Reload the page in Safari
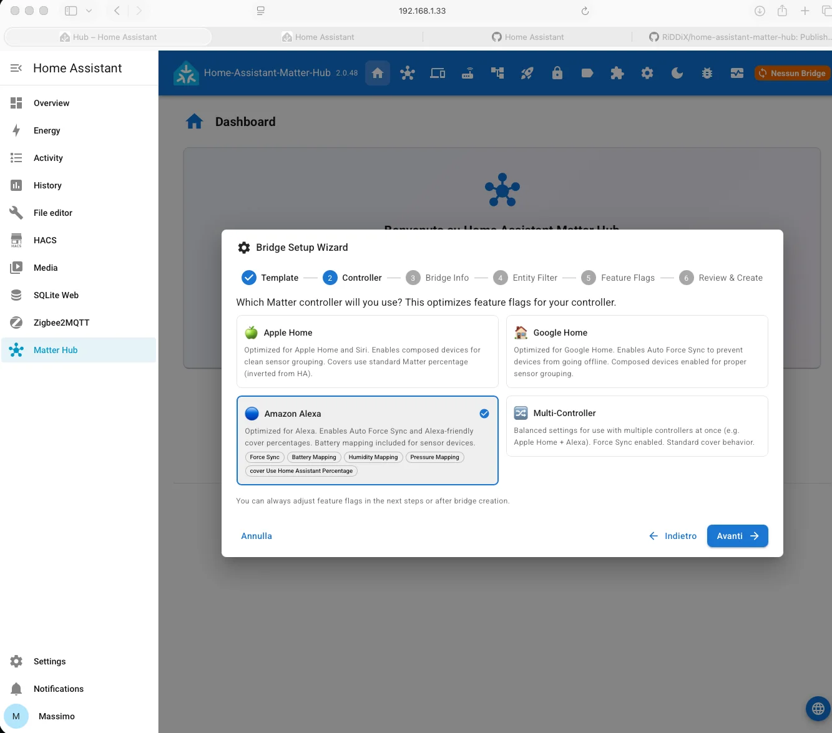This screenshot has width=832, height=733. click(x=585, y=11)
